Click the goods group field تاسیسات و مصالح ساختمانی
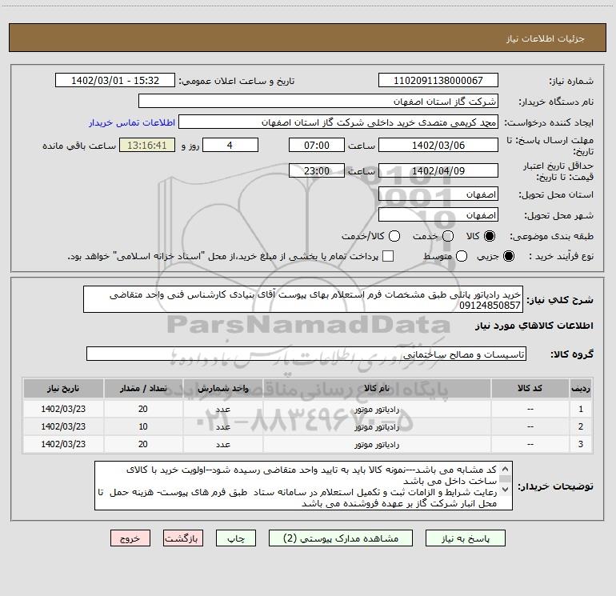Viewport: 616px width, 596px height. click(x=306, y=354)
